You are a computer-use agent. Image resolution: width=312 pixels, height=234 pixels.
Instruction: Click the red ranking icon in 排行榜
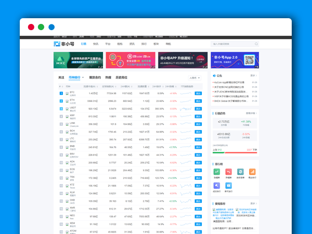228,172
